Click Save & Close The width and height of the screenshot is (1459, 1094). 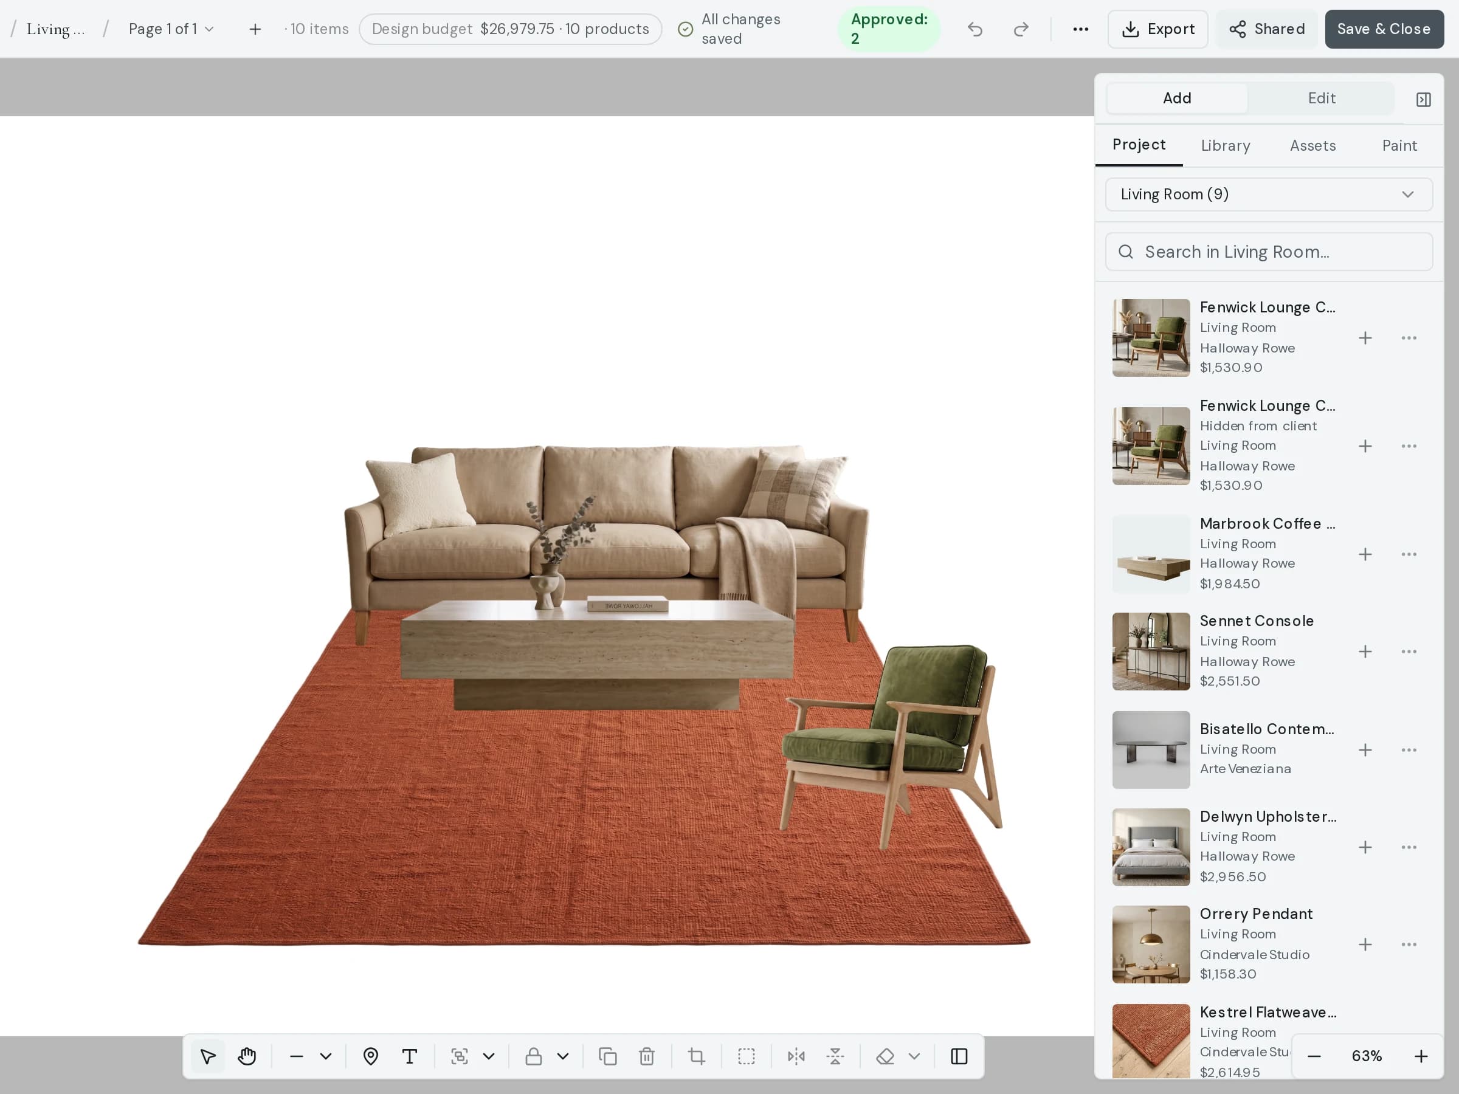1384,29
